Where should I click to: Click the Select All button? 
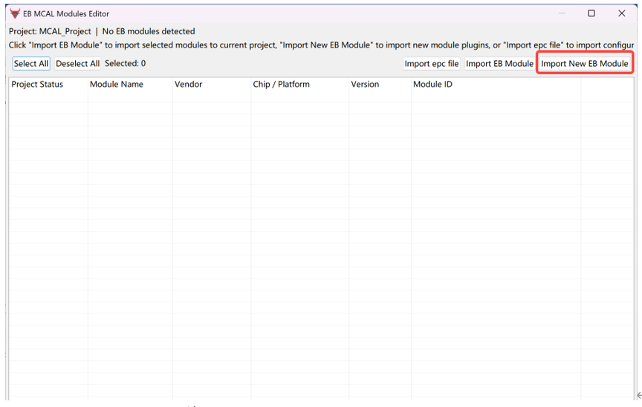coord(31,63)
